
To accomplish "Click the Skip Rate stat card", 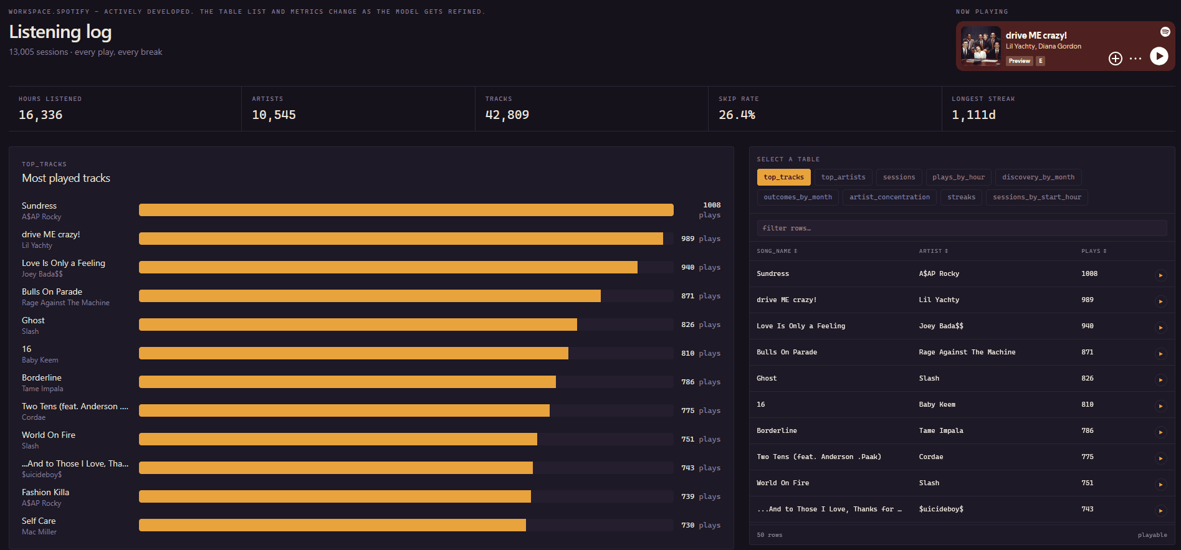I will pyautogui.click(x=825, y=108).
